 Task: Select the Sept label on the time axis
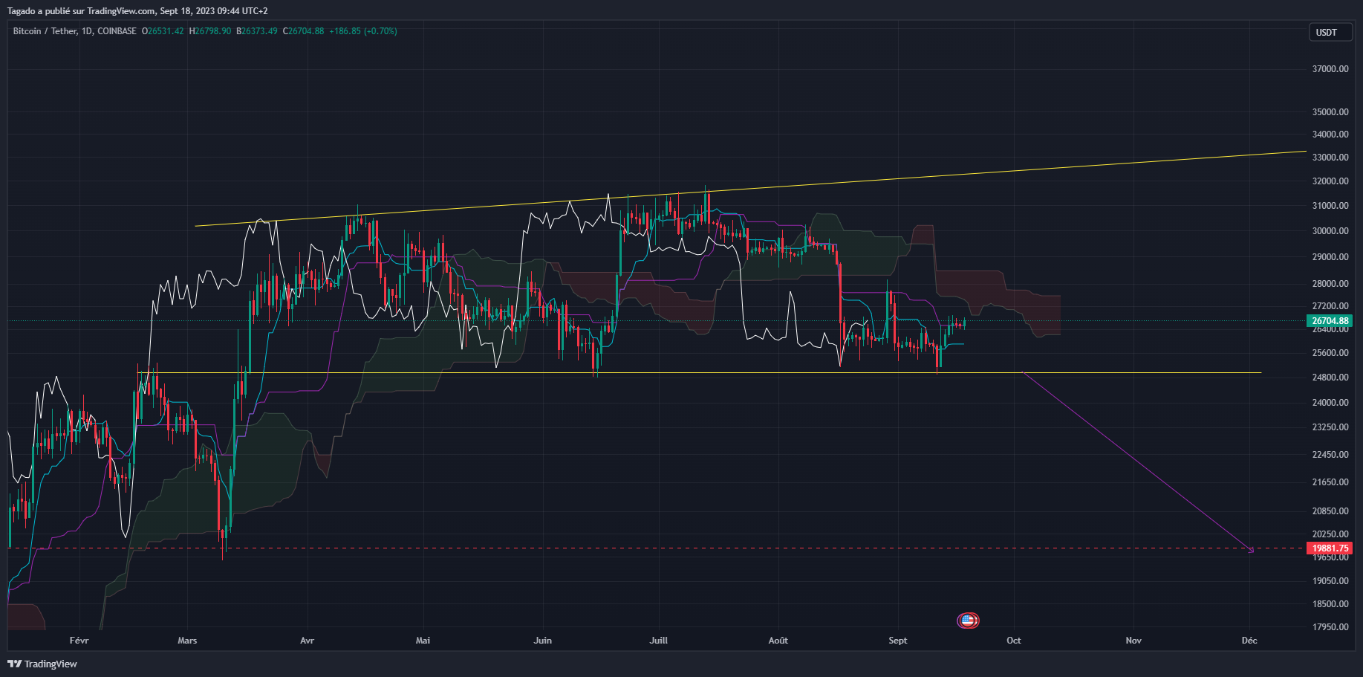coord(897,640)
